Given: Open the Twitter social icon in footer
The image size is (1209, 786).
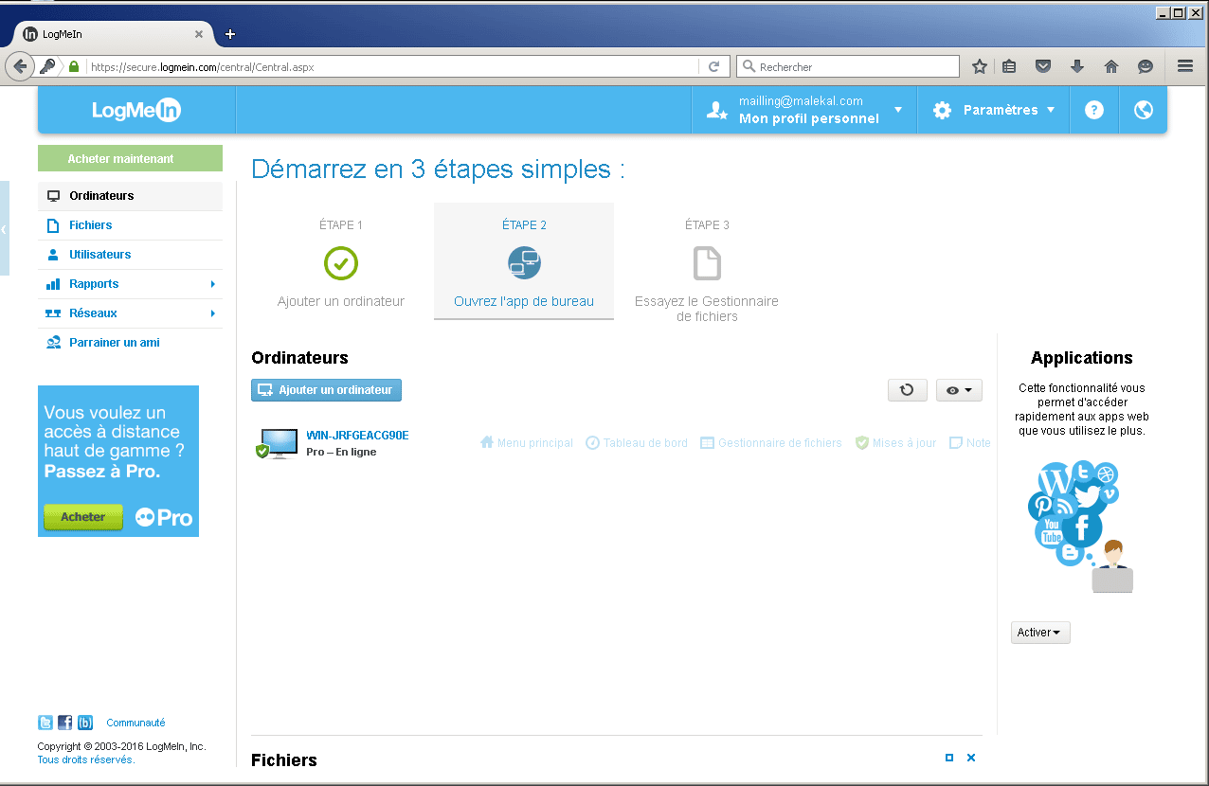Looking at the screenshot, I should 45,723.
